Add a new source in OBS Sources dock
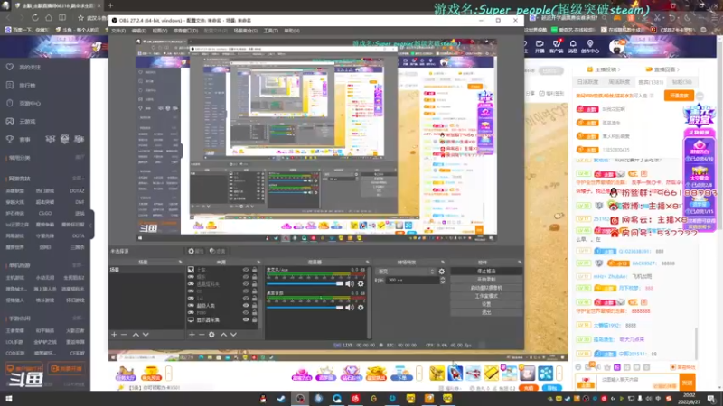This screenshot has width=723, height=406. point(192,335)
